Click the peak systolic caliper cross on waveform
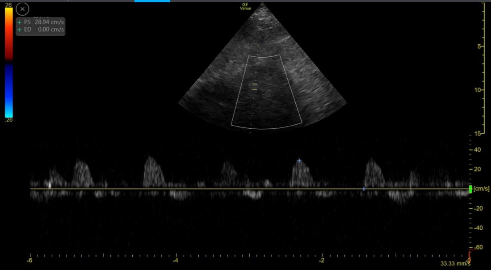 [x=299, y=160]
